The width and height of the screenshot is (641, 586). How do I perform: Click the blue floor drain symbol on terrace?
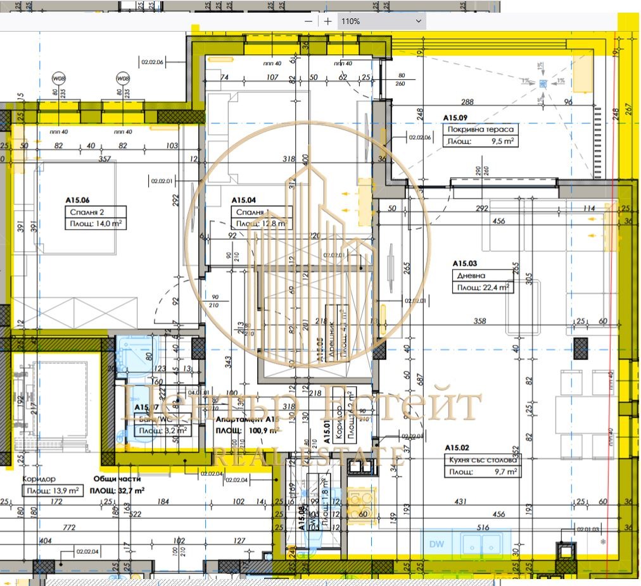tap(543, 83)
